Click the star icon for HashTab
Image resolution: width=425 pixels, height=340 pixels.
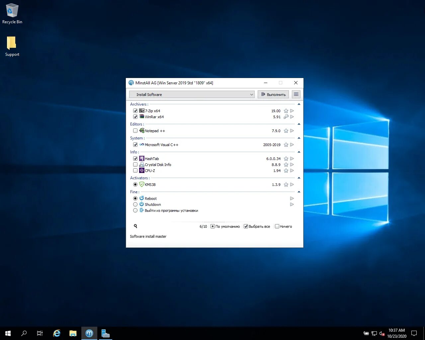286,159
